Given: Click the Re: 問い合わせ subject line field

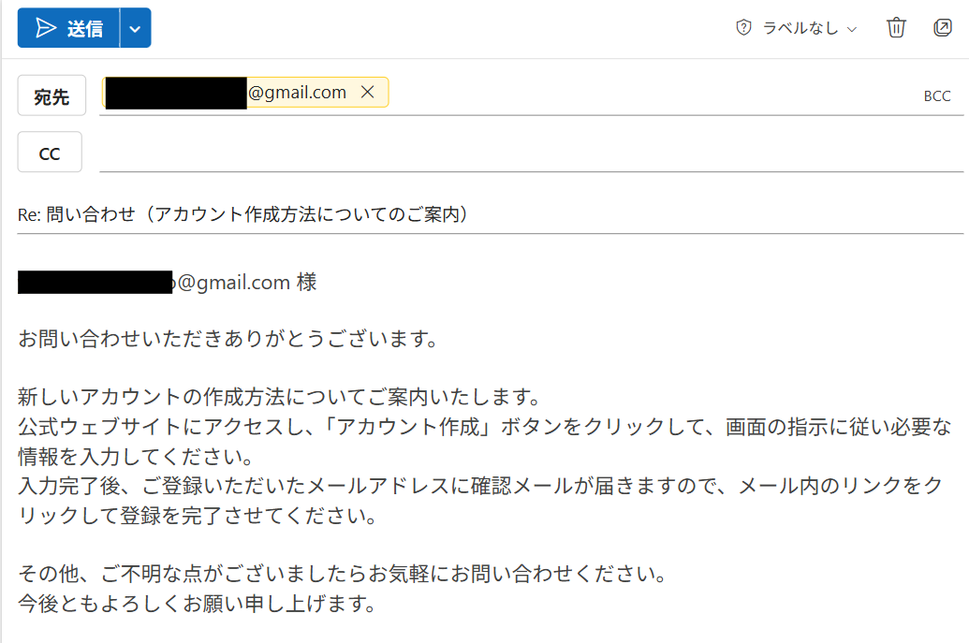Looking at the screenshot, I should pos(490,214).
